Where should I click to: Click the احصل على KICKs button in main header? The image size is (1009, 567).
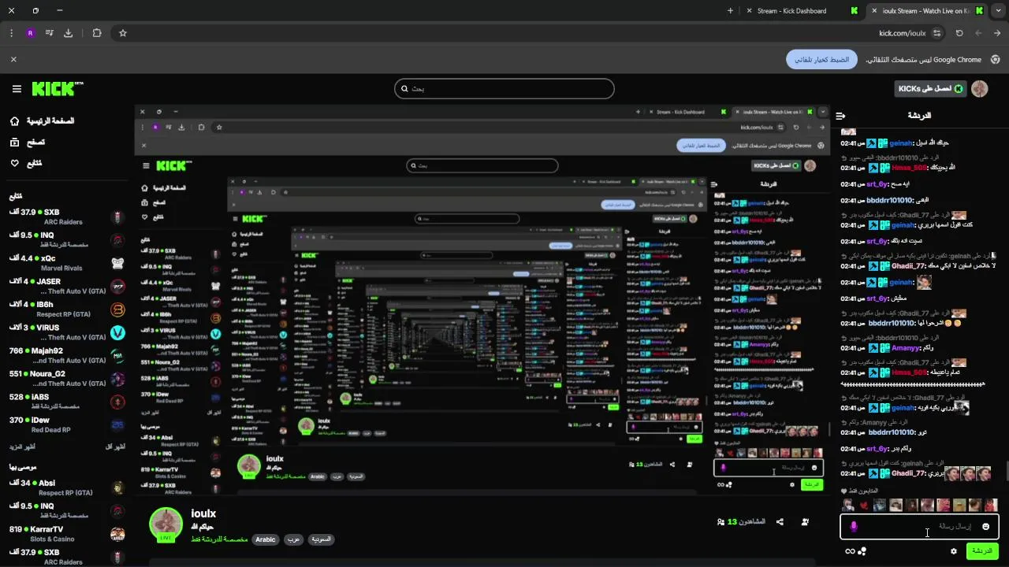pyautogui.click(x=931, y=89)
